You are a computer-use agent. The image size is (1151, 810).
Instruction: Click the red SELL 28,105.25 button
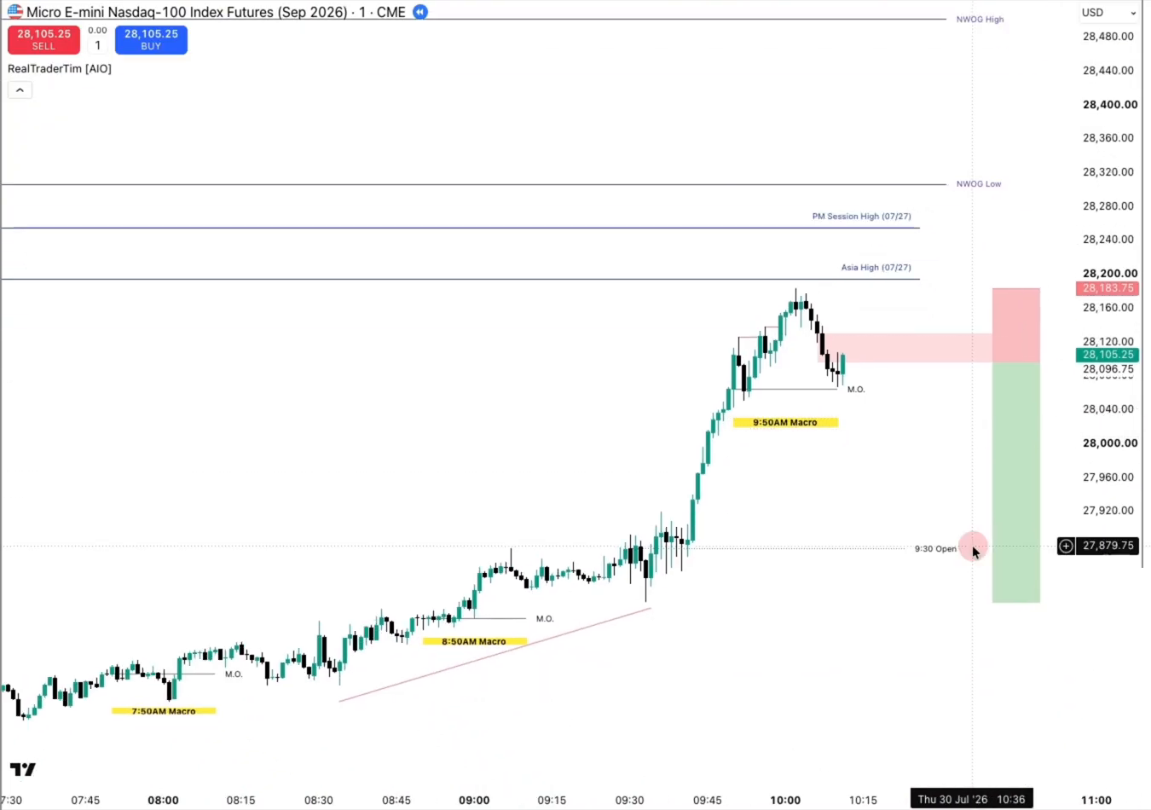pos(43,39)
